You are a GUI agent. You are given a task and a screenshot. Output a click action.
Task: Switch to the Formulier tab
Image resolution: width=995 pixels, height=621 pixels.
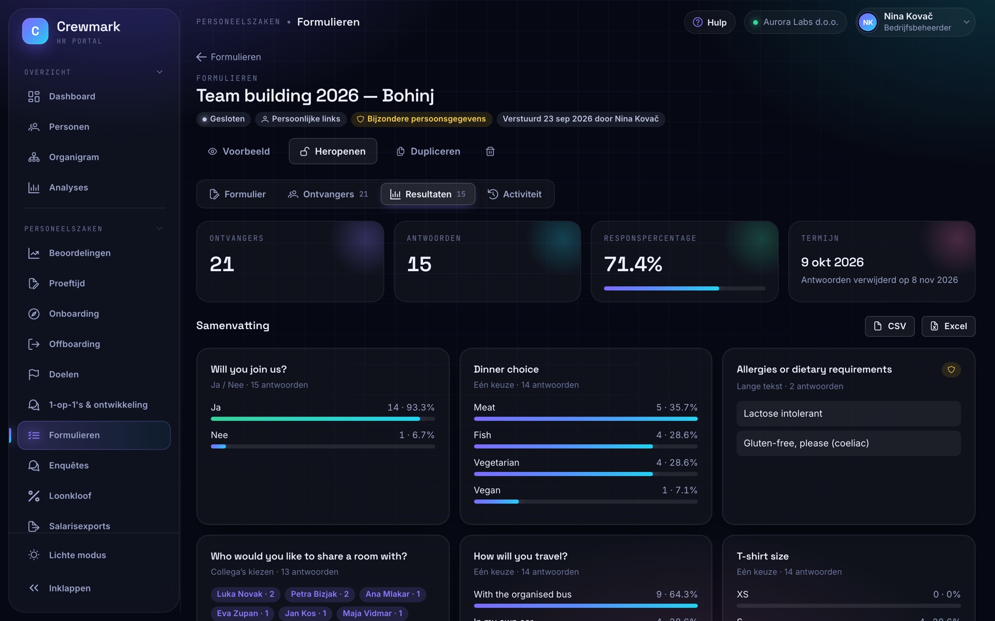(x=237, y=194)
